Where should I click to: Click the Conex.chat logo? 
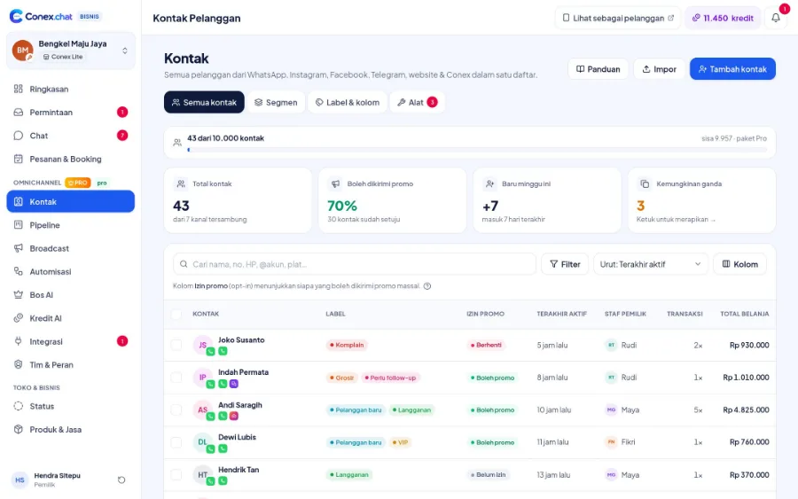click(41, 16)
